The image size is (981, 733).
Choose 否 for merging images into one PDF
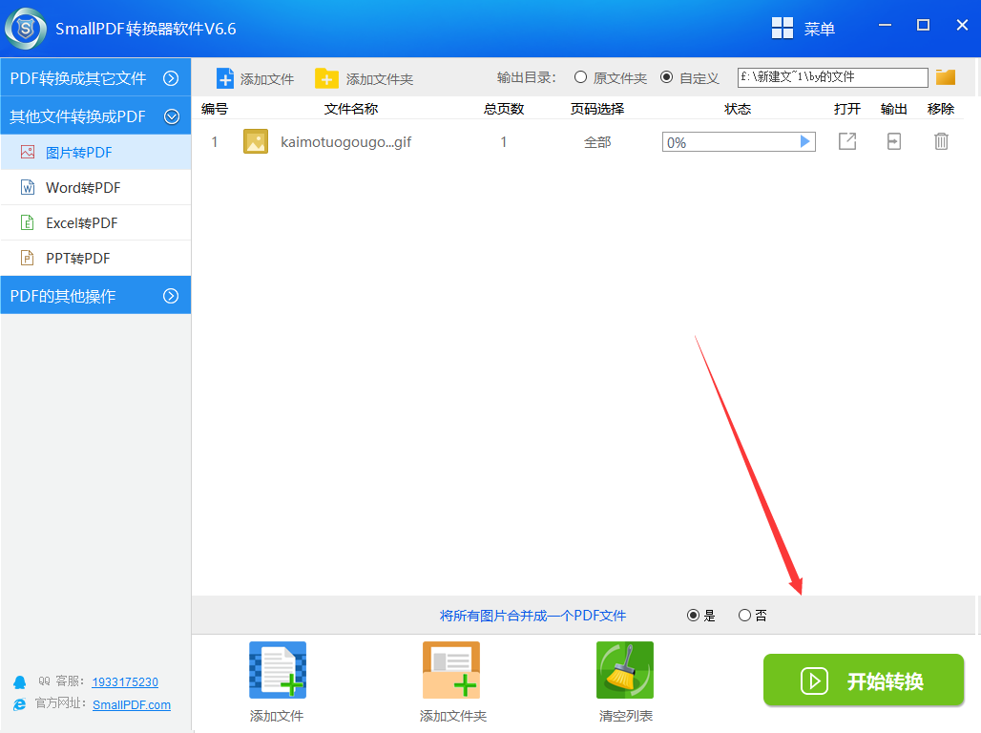744,616
